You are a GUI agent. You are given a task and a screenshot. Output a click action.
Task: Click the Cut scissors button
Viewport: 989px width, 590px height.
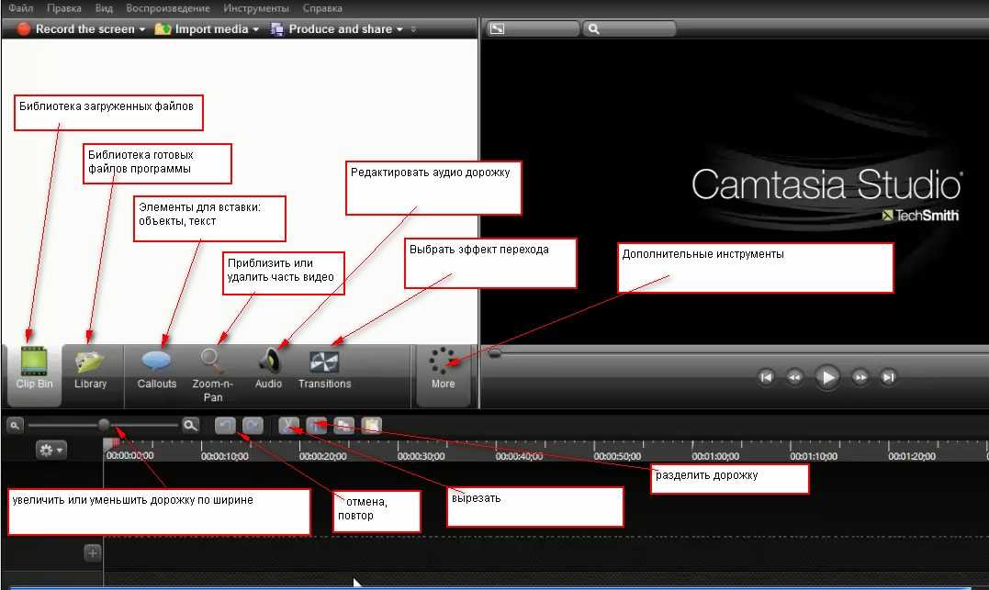click(289, 426)
